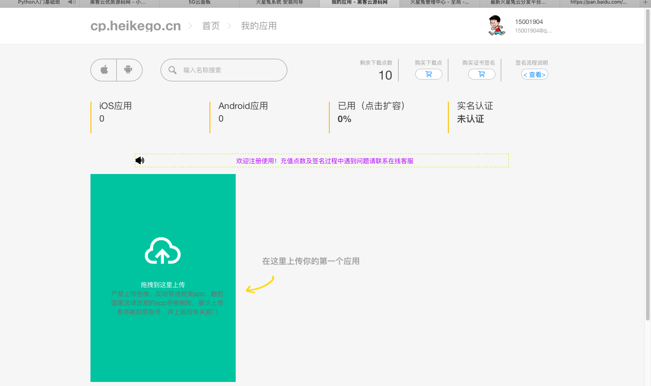Filter apps by the Apple iOS icon

tap(104, 70)
